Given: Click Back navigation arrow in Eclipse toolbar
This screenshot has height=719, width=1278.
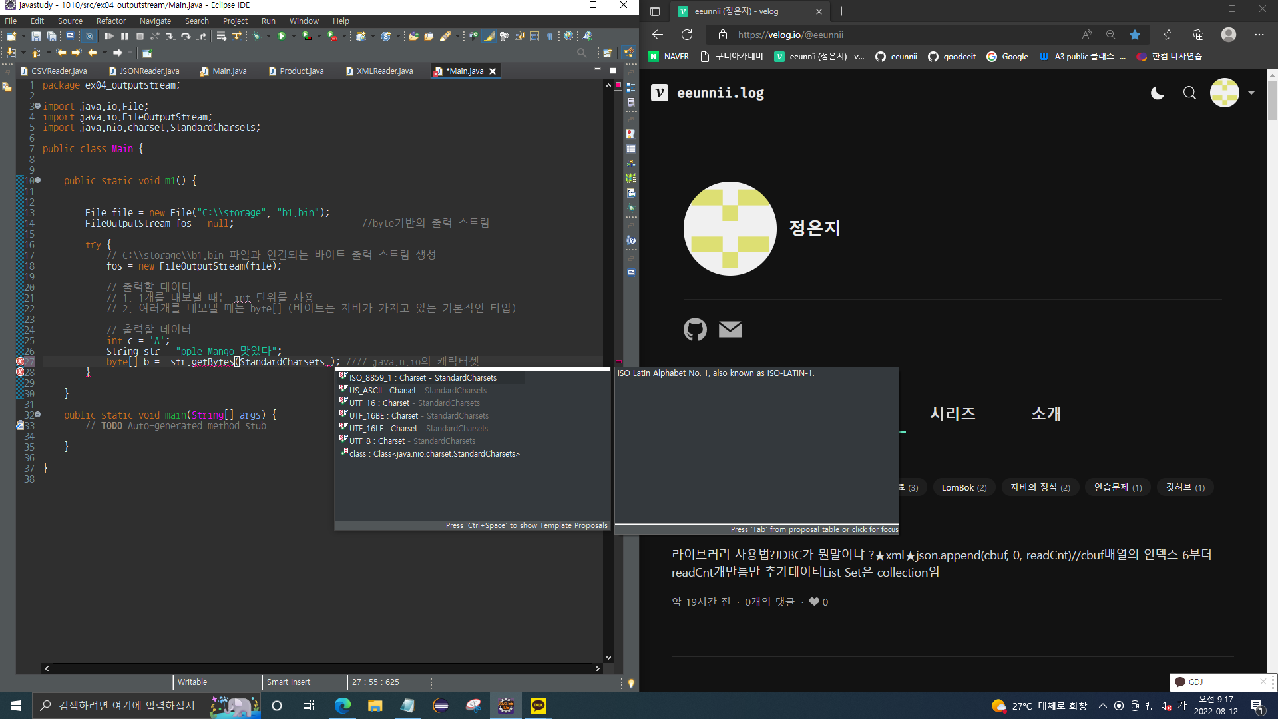Looking at the screenshot, I should 93,53.
